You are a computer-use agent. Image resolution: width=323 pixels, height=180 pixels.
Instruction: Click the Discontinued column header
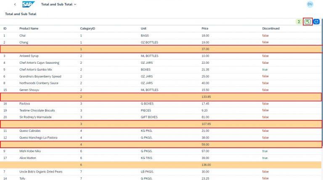pos(271,29)
